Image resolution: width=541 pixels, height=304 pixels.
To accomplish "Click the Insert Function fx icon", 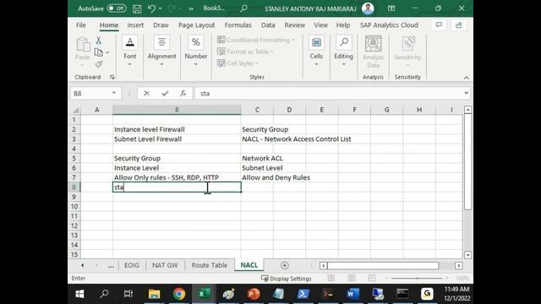I will [183, 94].
